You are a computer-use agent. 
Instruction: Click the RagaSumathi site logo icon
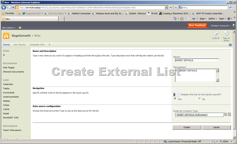(x=6, y=36)
